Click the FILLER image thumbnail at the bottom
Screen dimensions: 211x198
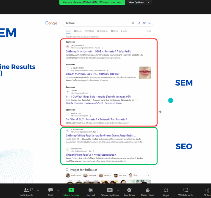coord(143,182)
